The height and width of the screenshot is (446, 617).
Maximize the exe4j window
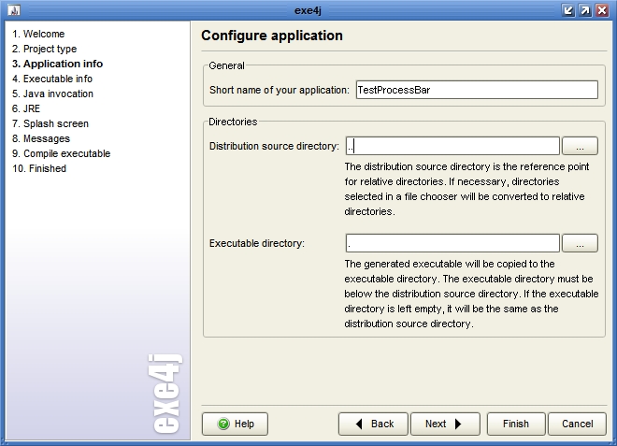coord(585,10)
